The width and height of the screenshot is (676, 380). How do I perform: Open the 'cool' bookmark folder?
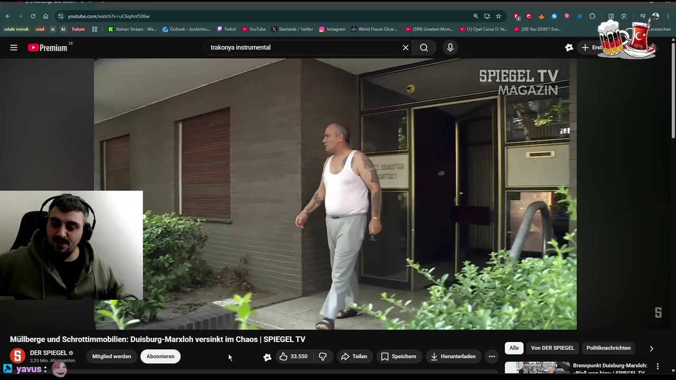tap(40, 30)
